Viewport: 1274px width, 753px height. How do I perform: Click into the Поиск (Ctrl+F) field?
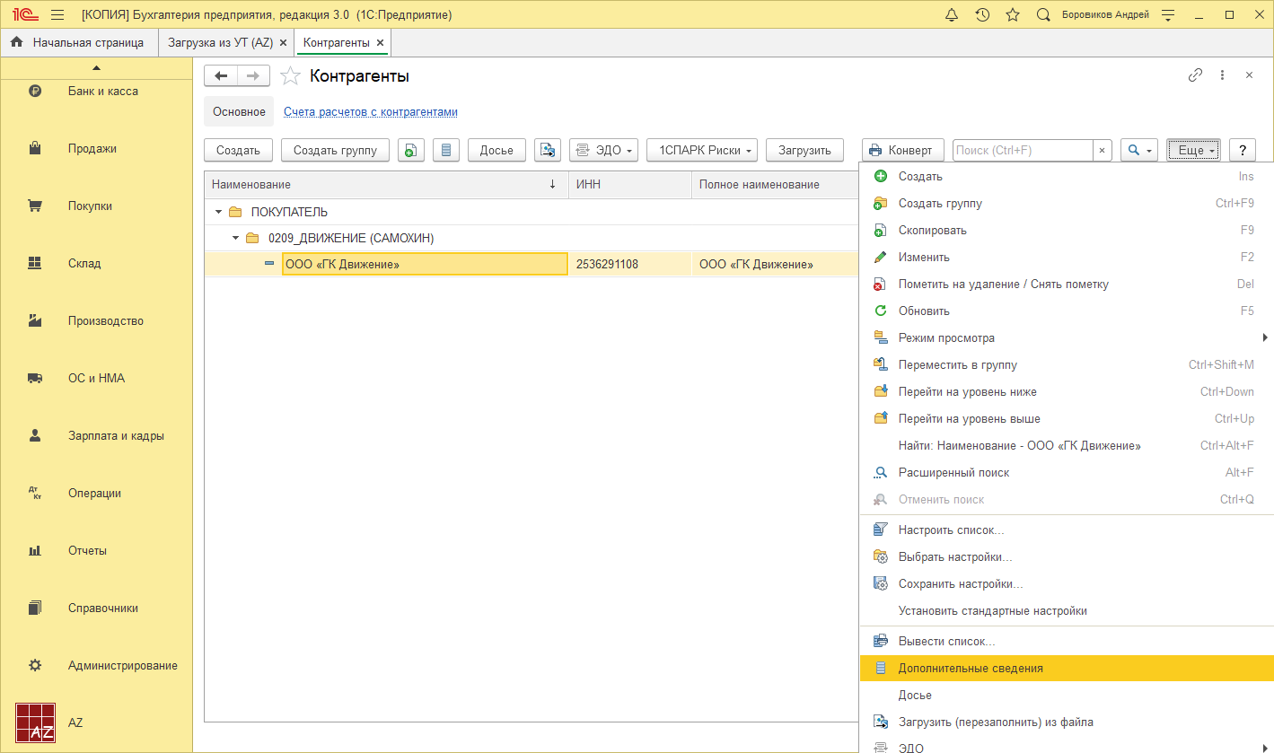coord(1022,150)
